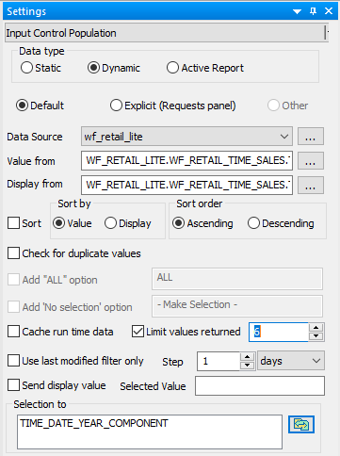Open the Settings panel options menu arrow

pos(297,11)
